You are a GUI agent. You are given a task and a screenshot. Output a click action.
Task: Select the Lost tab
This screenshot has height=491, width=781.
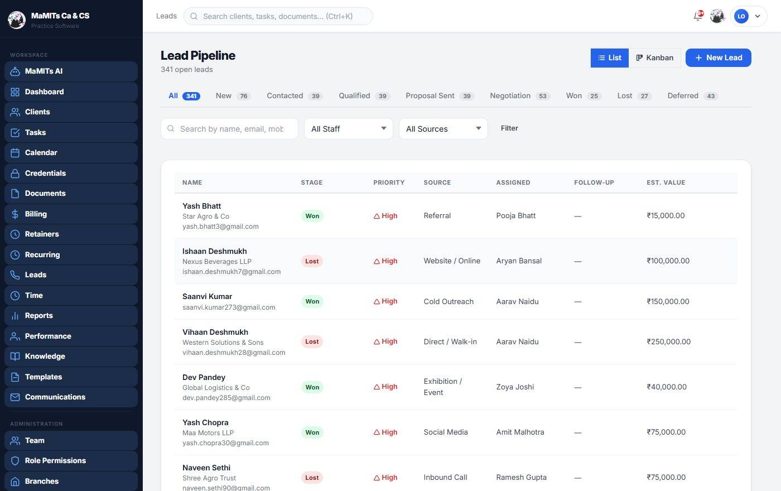click(x=634, y=96)
